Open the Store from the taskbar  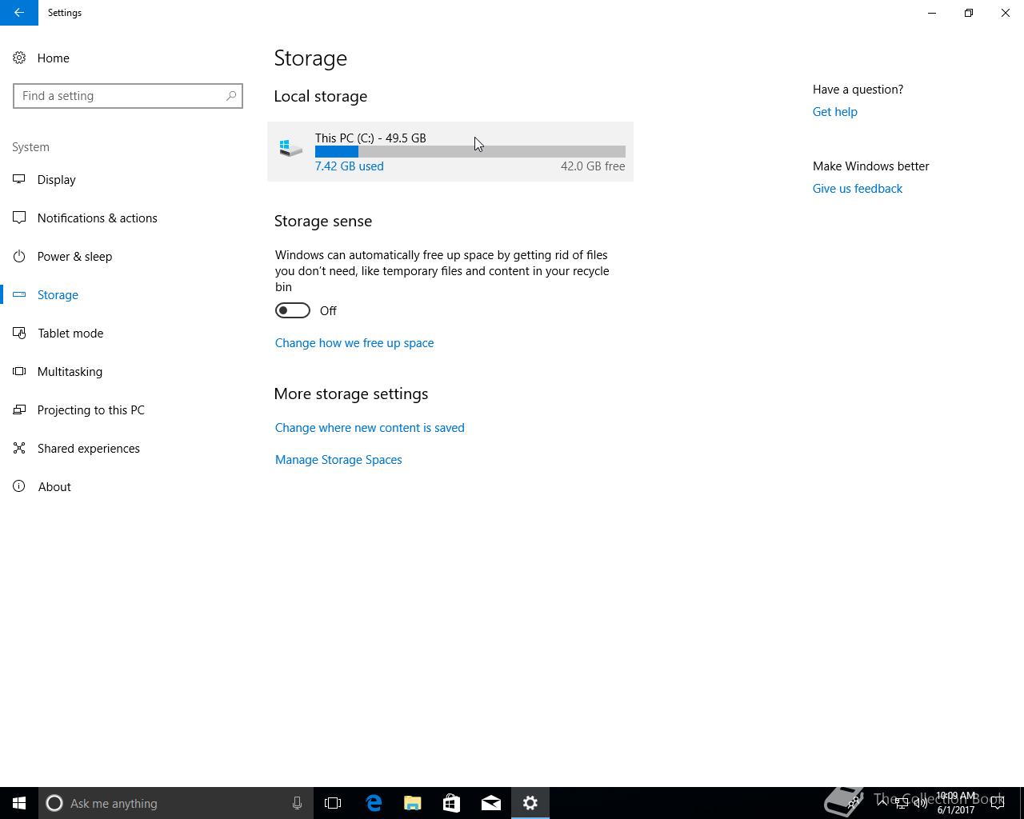pos(451,803)
